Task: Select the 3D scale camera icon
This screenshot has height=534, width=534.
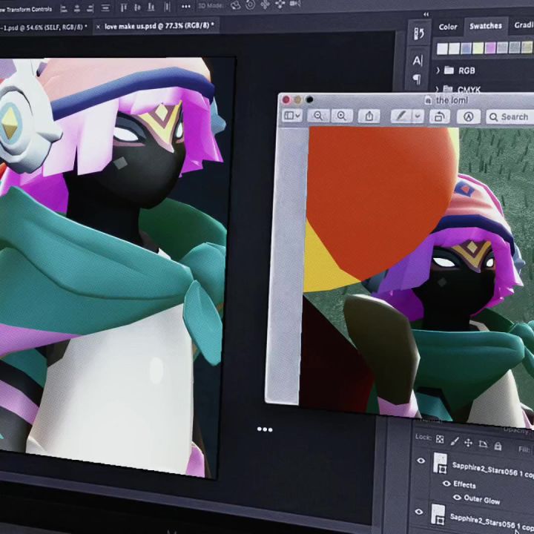Action: click(x=295, y=4)
